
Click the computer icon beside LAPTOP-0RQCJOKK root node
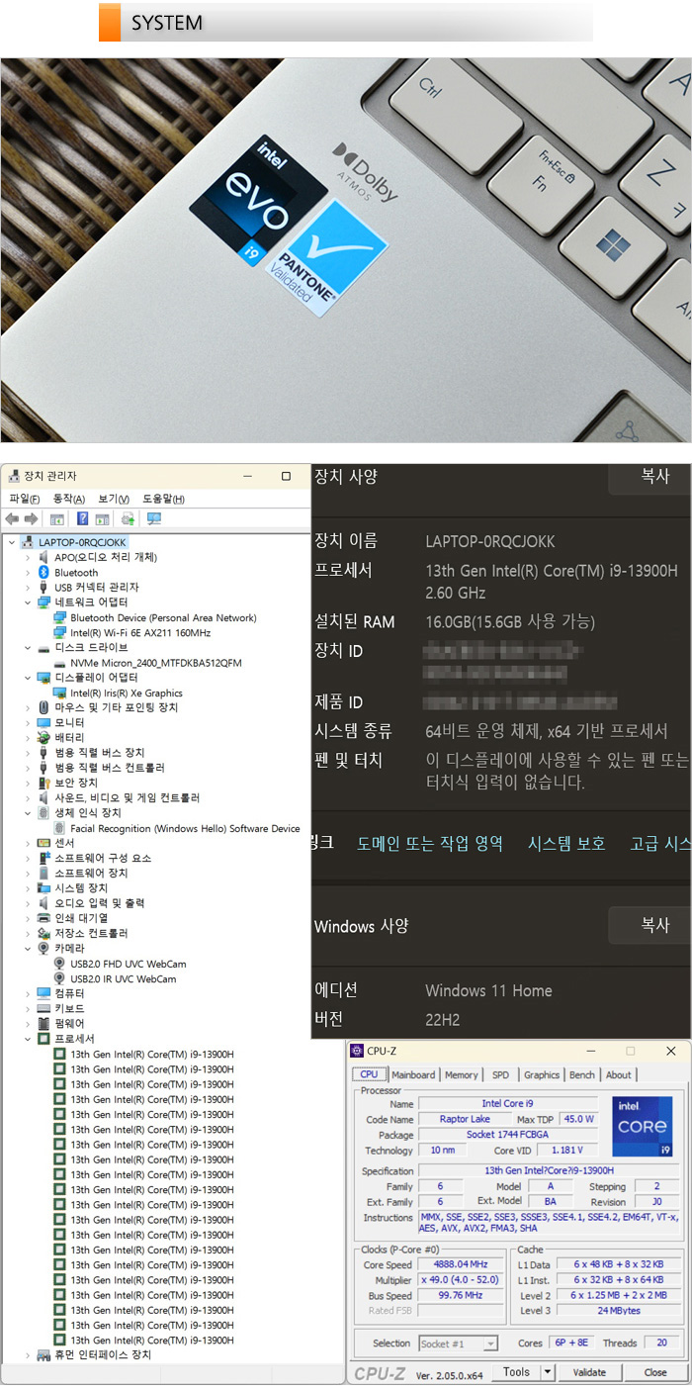click(28, 542)
